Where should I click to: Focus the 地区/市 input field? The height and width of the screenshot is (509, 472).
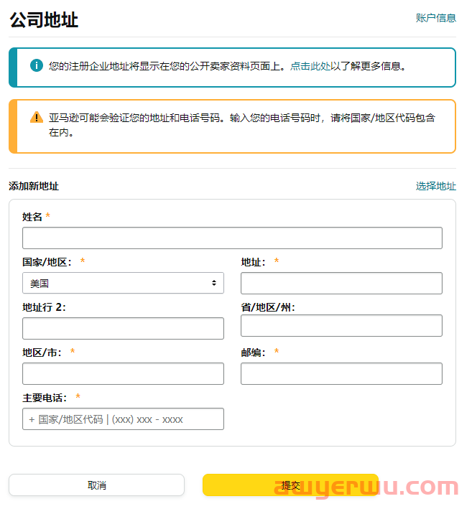click(123, 374)
